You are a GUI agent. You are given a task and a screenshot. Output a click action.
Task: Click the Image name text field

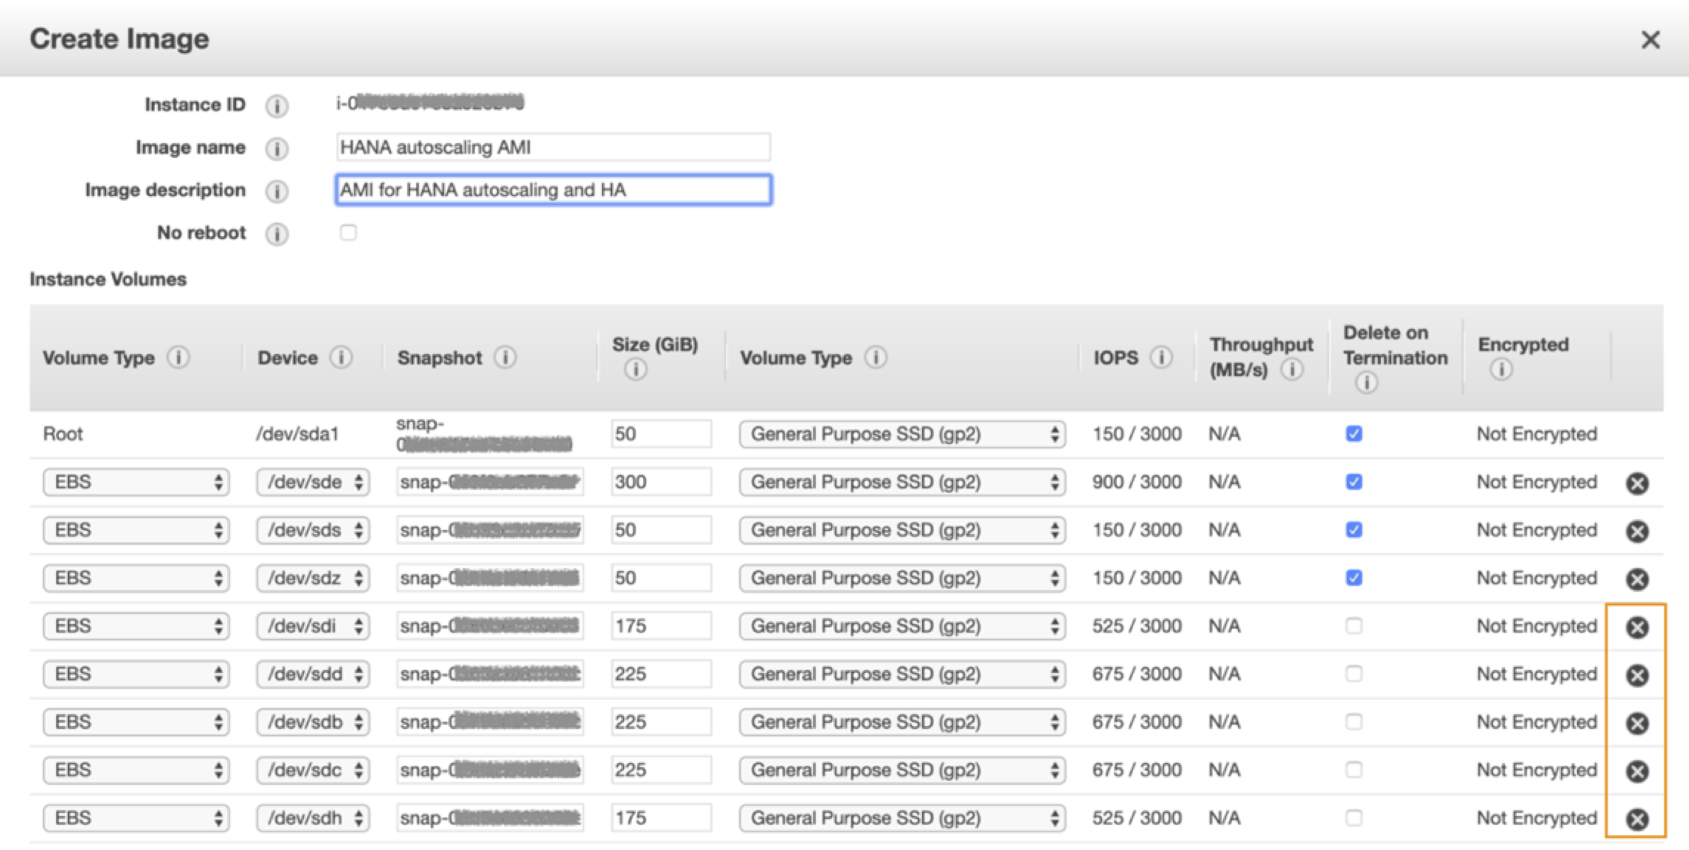coord(552,147)
